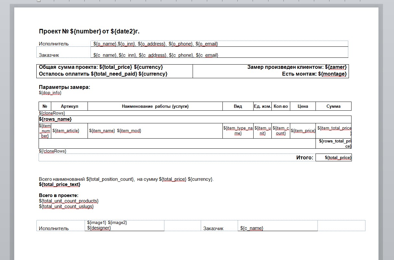Click the 'Итого:' label
Viewport: 394px width, 260px height.
coord(305,158)
